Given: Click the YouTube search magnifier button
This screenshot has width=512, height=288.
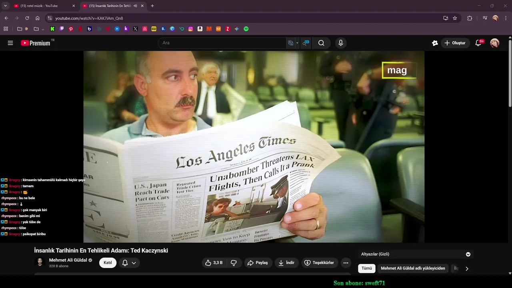Looking at the screenshot, I should click(x=321, y=43).
